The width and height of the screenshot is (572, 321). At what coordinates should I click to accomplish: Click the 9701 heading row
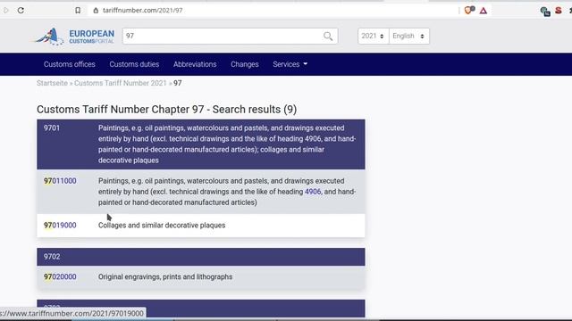(200, 144)
